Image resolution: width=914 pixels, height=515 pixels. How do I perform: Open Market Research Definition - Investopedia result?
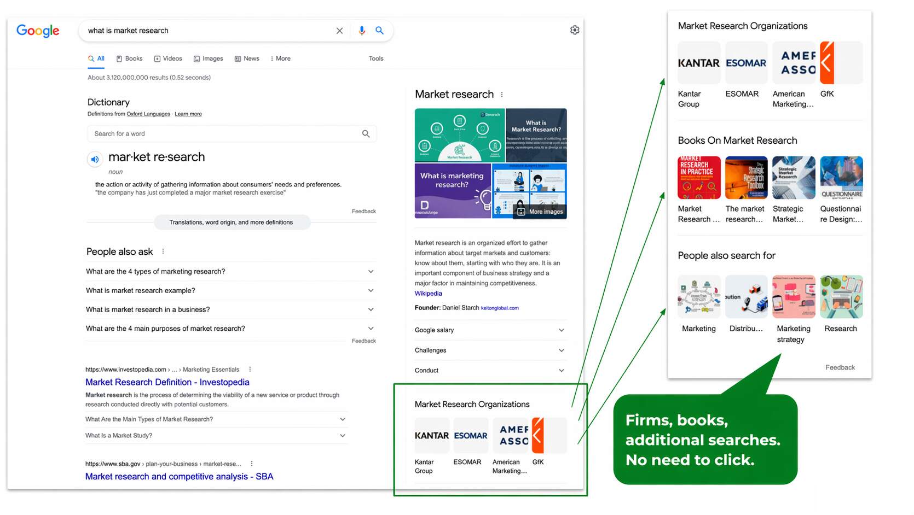coord(167,382)
